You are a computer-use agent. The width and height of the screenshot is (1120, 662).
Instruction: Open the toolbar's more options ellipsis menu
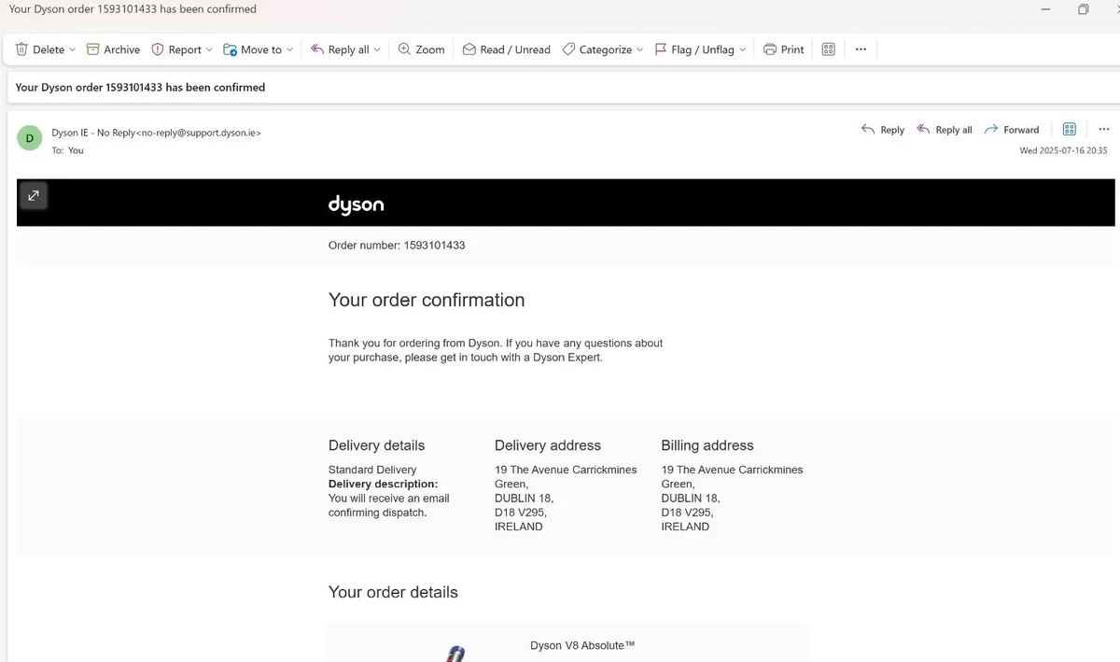(861, 49)
